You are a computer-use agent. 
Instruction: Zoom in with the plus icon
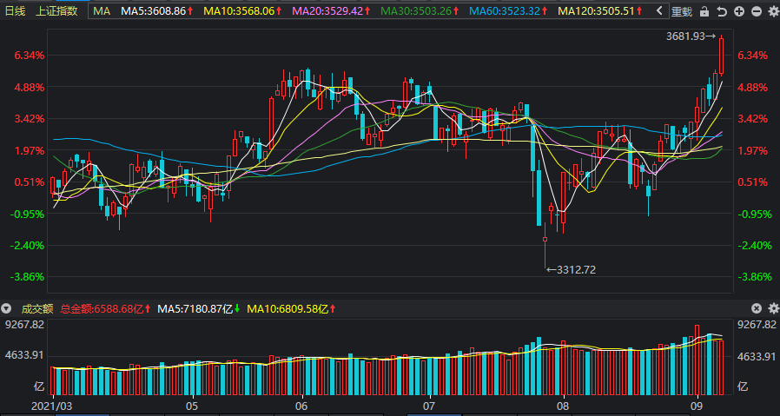coord(738,11)
